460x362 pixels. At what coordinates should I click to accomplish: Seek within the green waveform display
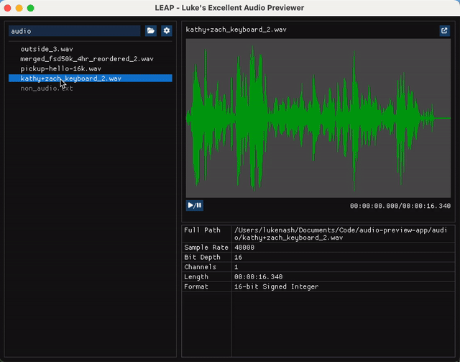point(318,118)
